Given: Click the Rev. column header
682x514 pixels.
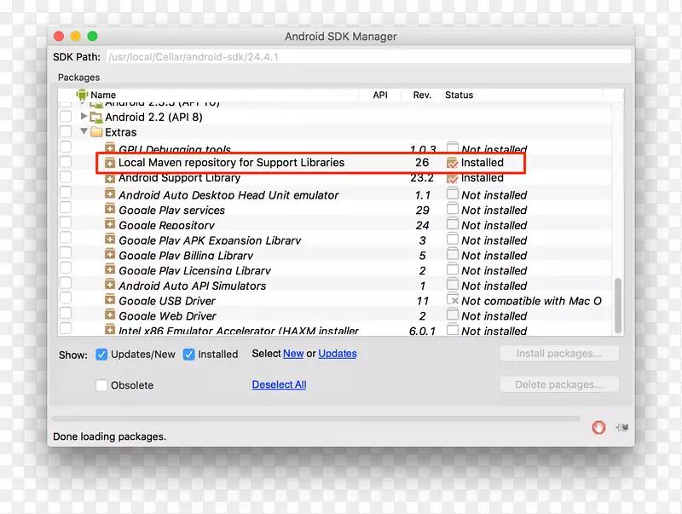Looking at the screenshot, I should (x=422, y=95).
